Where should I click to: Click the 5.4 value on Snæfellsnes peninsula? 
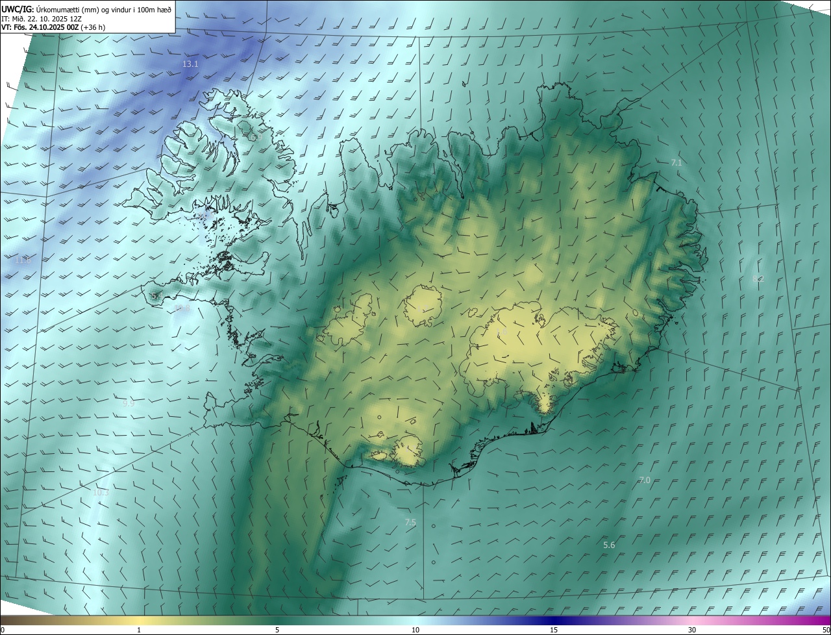(156, 296)
